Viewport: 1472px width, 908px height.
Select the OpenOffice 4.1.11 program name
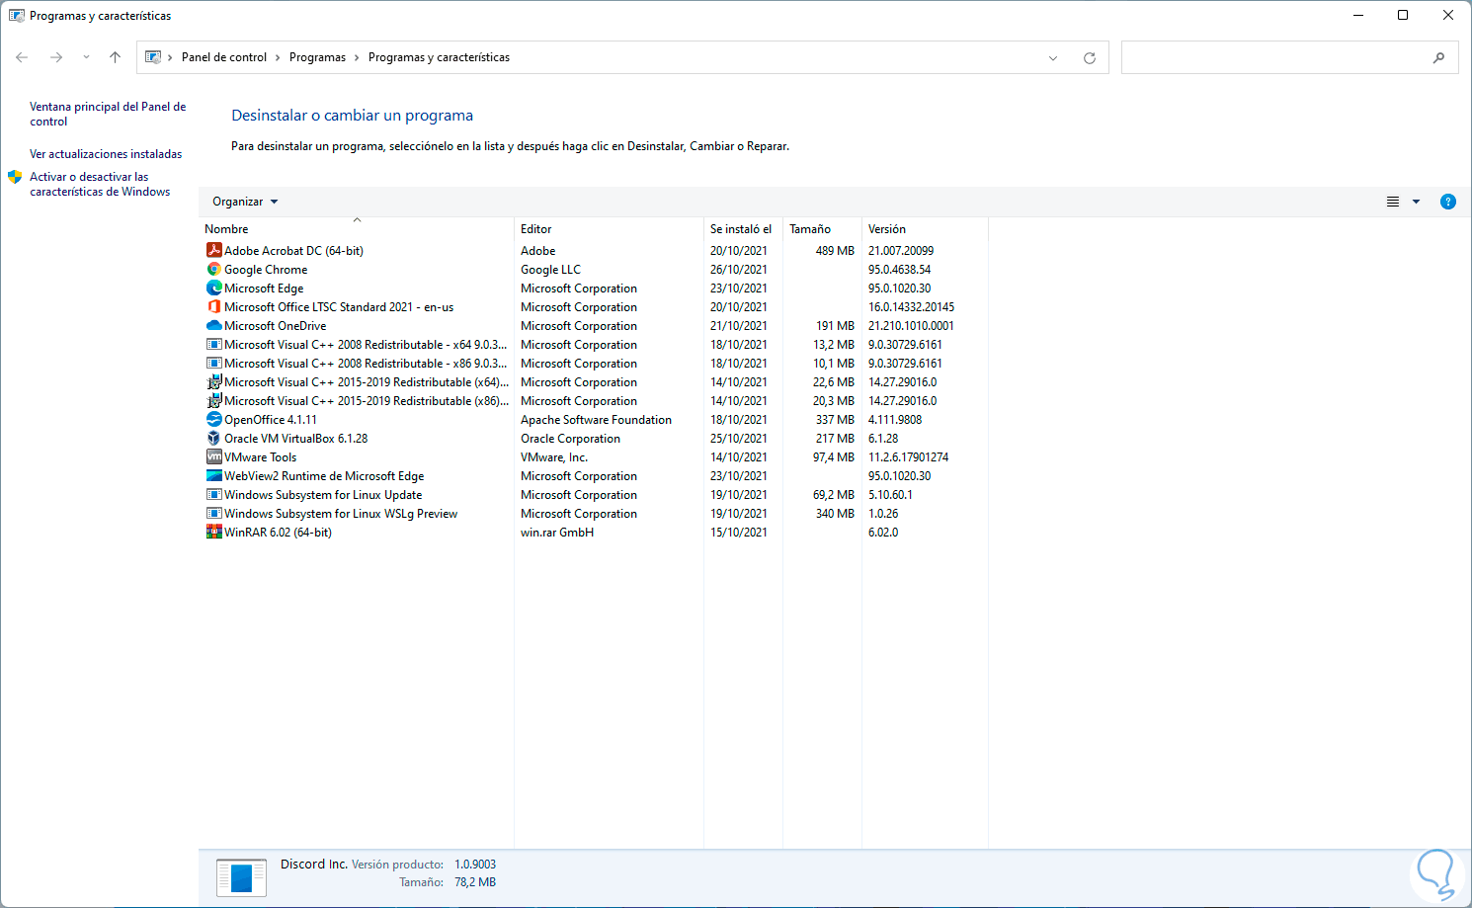coord(271,420)
